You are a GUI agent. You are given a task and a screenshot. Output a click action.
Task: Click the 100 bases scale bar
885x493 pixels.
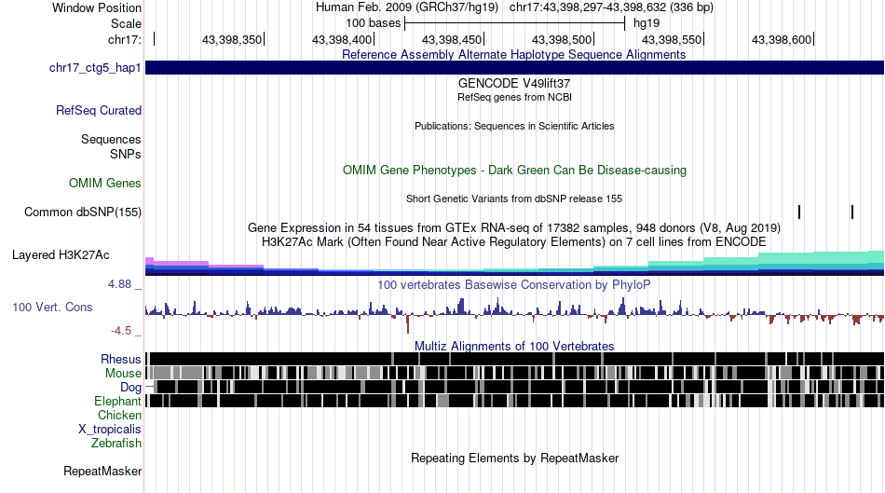(x=515, y=23)
